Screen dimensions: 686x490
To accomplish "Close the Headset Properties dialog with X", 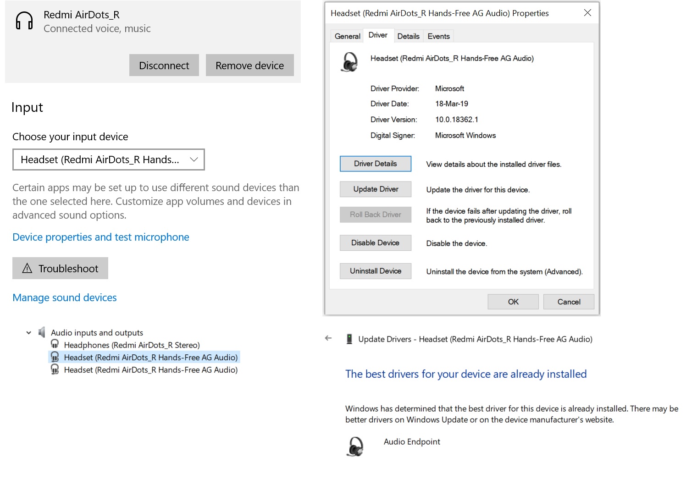I will click(x=587, y=13).
